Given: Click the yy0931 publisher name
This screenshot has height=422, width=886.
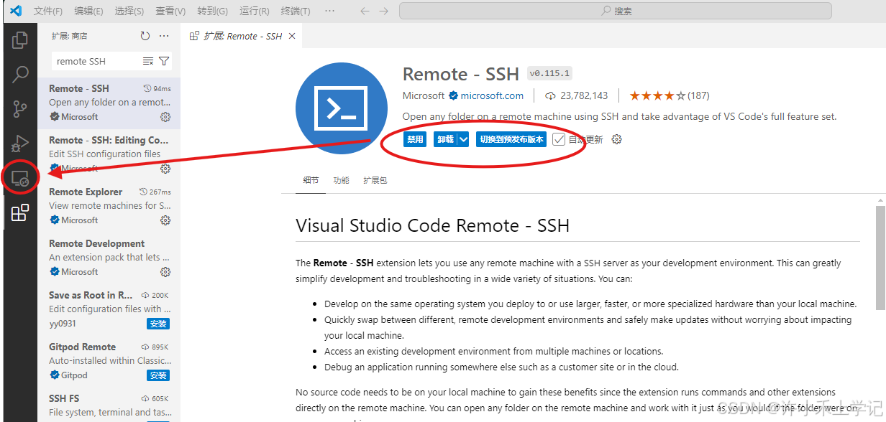Looking at the screenshot, I should (x=63, y=324).
